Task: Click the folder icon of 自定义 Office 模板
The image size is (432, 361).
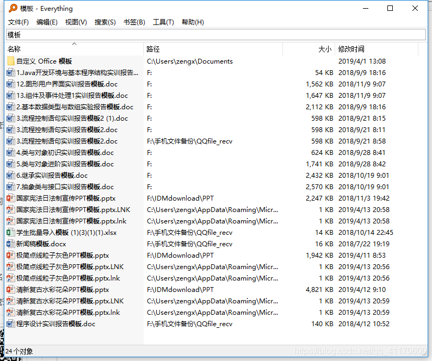Action: [11, 61]
